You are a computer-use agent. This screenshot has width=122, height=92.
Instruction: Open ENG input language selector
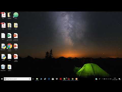click(110, 79)
